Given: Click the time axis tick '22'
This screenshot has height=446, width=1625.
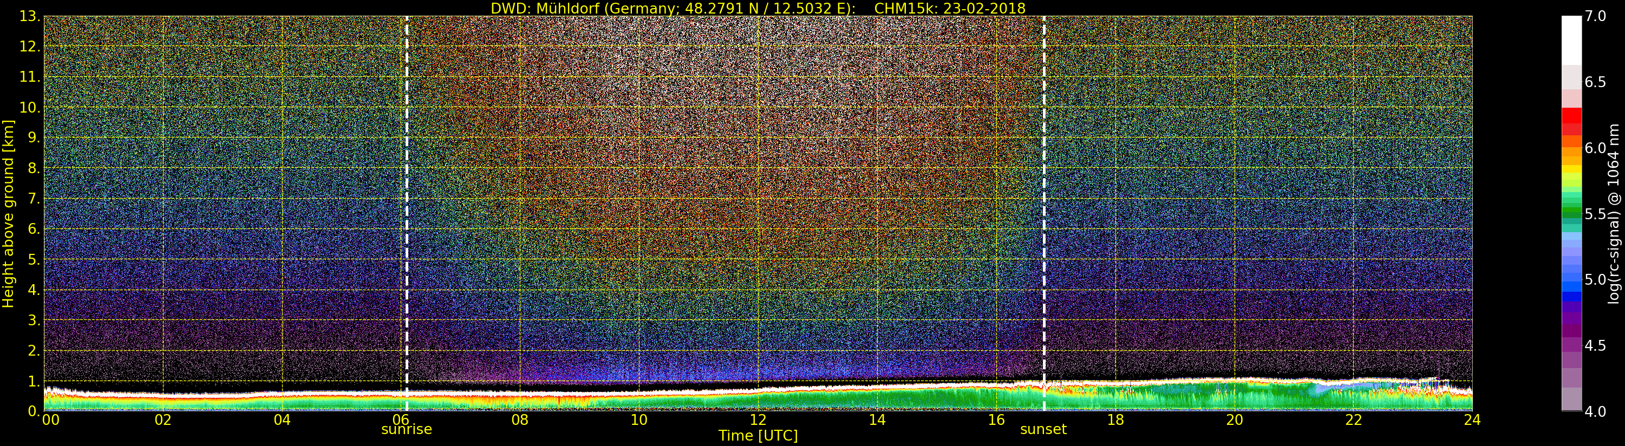Looking at the screenshot, I should tap(1354, 419).
